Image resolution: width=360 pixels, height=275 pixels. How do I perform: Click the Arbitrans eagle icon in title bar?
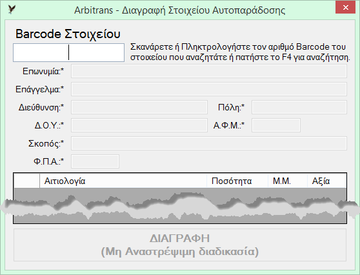click(12, 10)
